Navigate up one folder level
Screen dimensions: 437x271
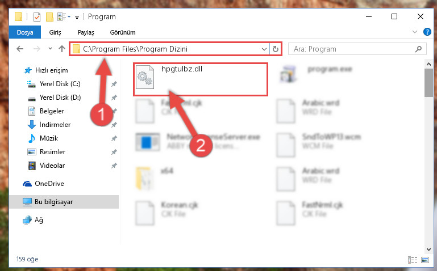click(x=62, y=49)
